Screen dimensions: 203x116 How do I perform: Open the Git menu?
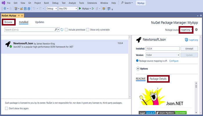pyautogui.click(x=30, y=3)
